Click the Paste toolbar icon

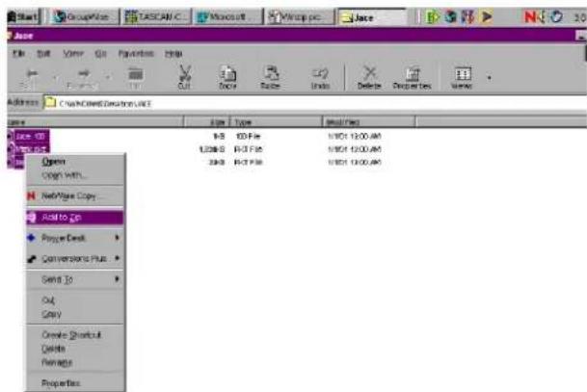[x=270, y=77]
